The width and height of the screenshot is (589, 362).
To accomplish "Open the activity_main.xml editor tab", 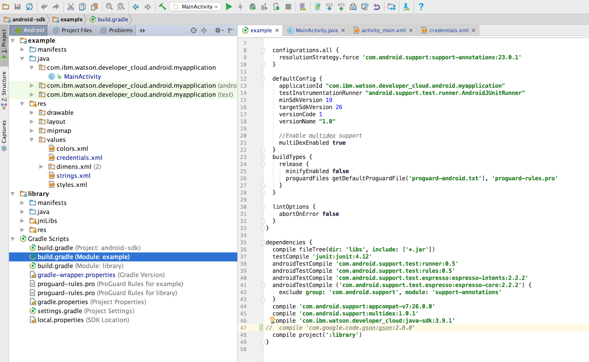I will point(384,30).
